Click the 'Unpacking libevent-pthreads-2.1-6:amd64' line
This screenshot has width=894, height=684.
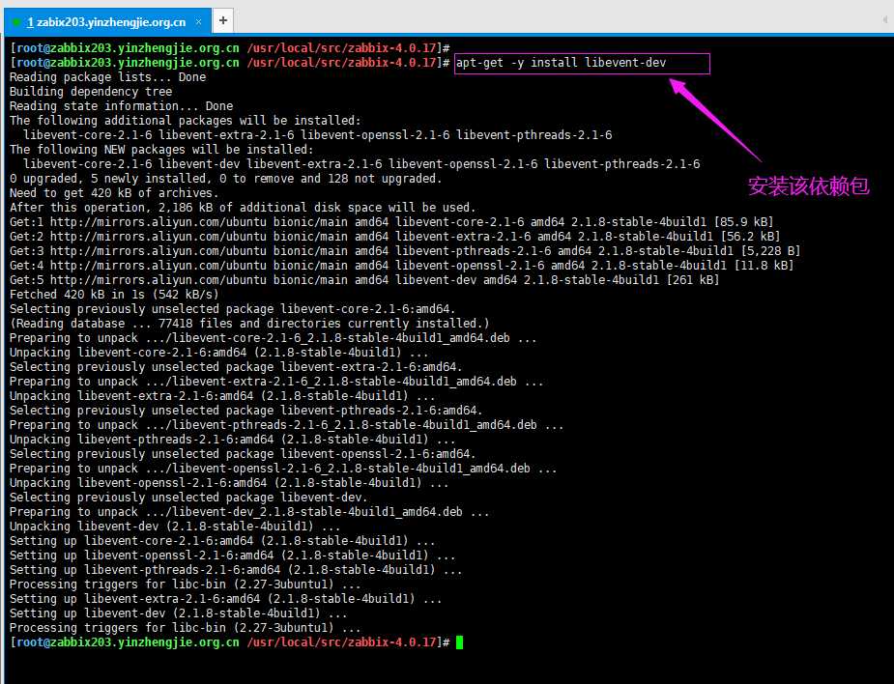233,440
